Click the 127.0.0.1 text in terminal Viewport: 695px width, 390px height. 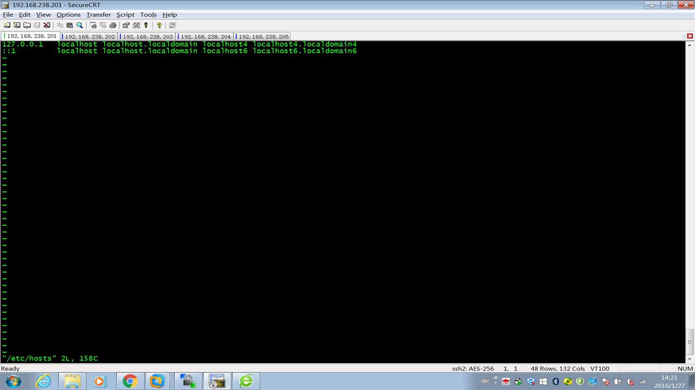[23, 44]
